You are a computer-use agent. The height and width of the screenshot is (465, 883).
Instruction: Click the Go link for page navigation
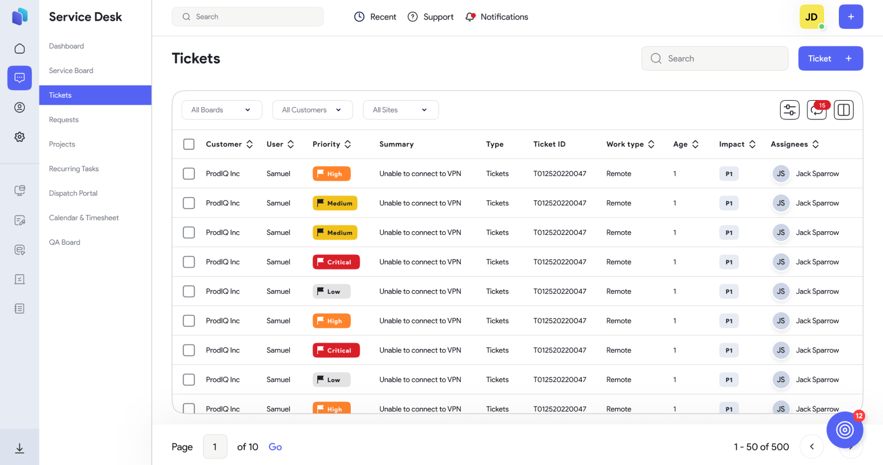275,447
